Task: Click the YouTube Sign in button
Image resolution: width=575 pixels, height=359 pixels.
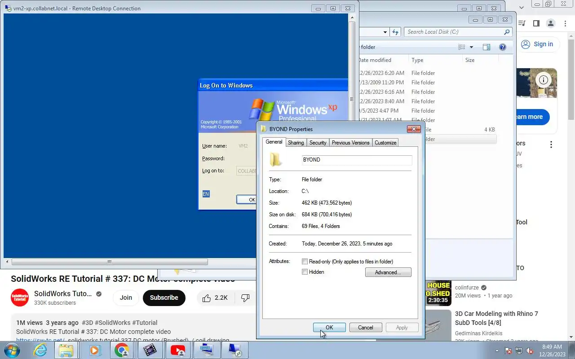Action: pos(537,44)
